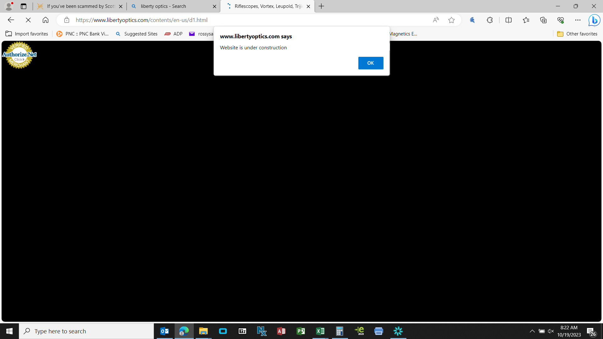Toggle the muted speaker volume icon
This screenshot has height=339, width=603.
pos(551,331)
